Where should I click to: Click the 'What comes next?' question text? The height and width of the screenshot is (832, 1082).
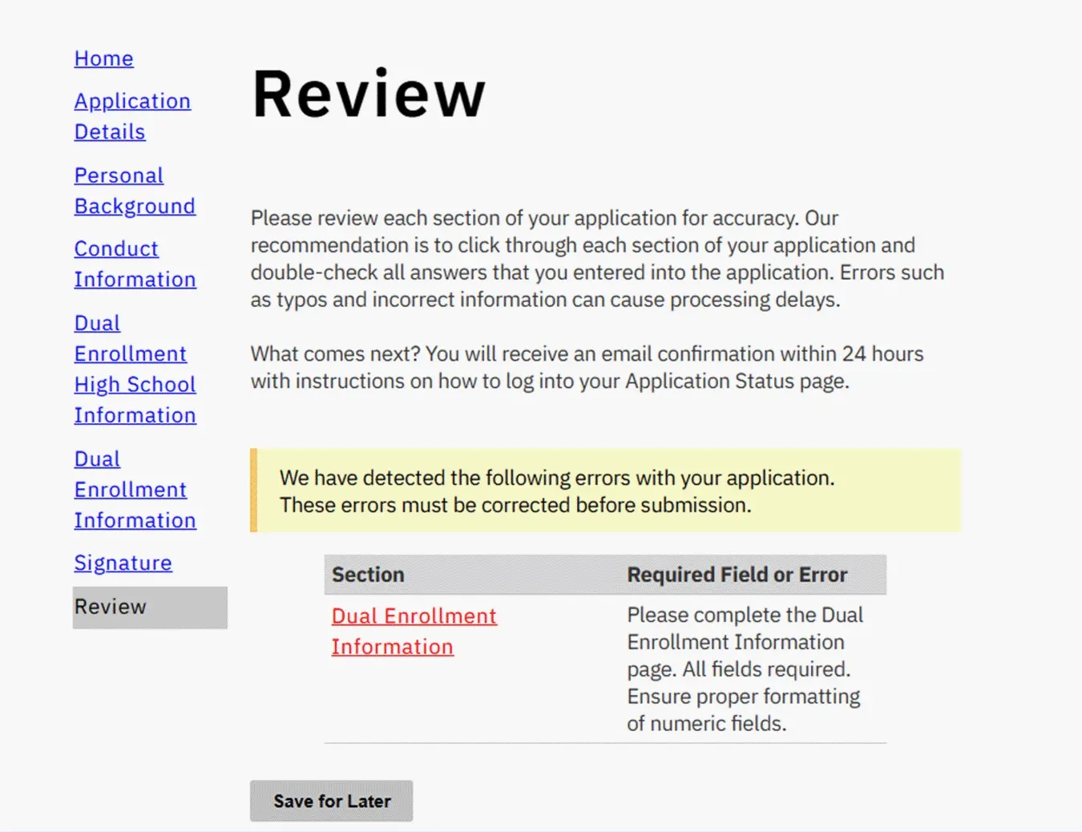click(x=335, y=353)
